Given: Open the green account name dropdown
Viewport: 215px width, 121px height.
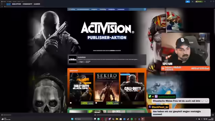Looking at the screenshot, I should click(199, 1).
